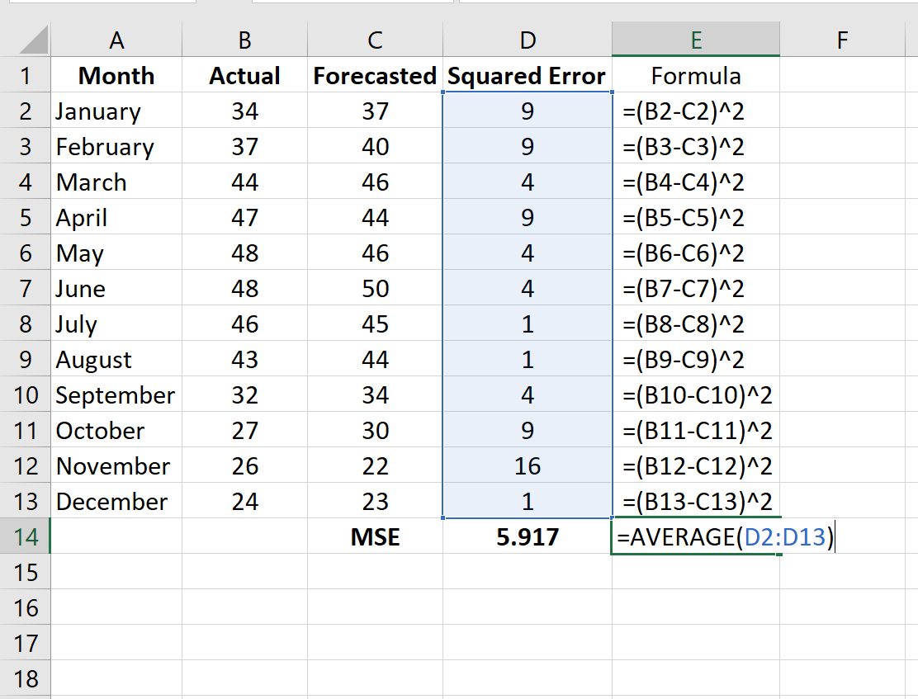Select December's forecasted value 23
This screenshot has height=699, width=918.
tap(375, 501)
